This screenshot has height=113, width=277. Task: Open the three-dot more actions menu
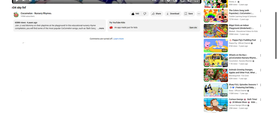tap(199, 14)
